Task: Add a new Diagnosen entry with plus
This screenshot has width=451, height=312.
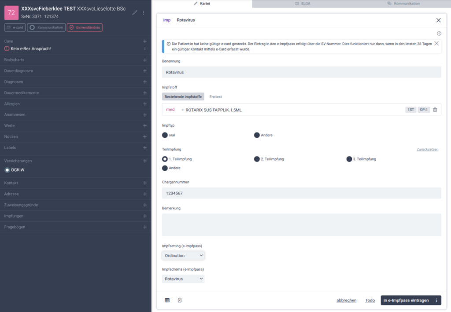Action: pos(144,82)
